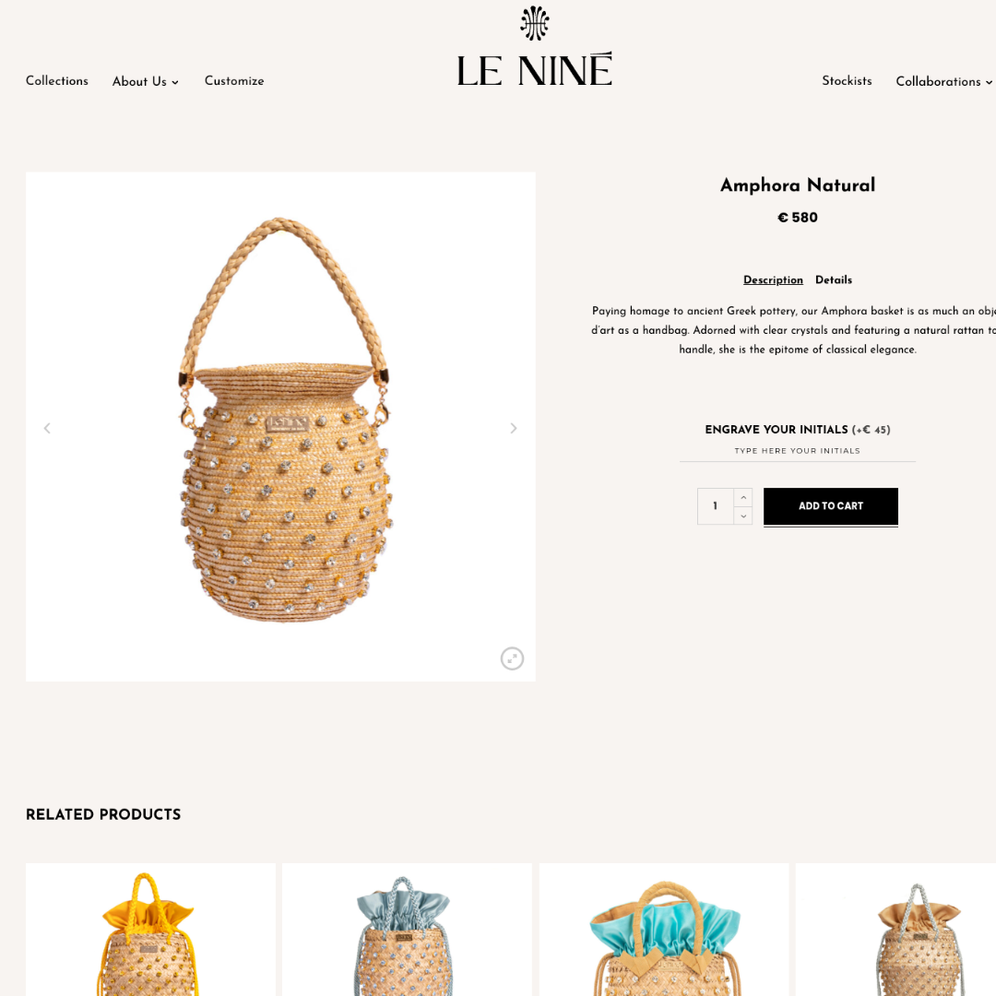Open the grey-blue satin basket related product
Viewport: 996px width, 996px height.
tap(407, 930)
